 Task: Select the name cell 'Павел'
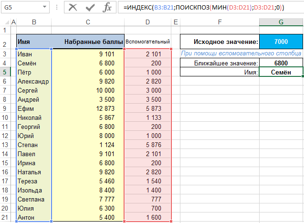point(34,154)
